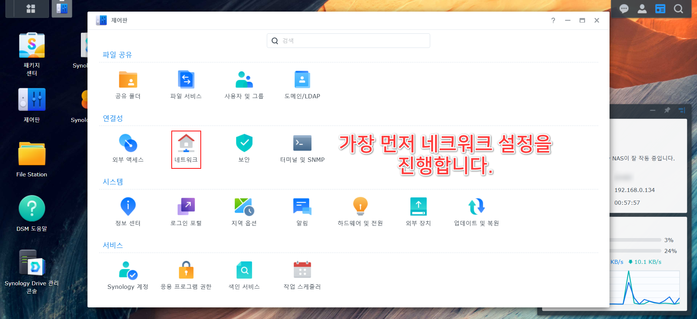Open 도메인/LDAP settings
The image size is (697, 319).
point(302,86)
